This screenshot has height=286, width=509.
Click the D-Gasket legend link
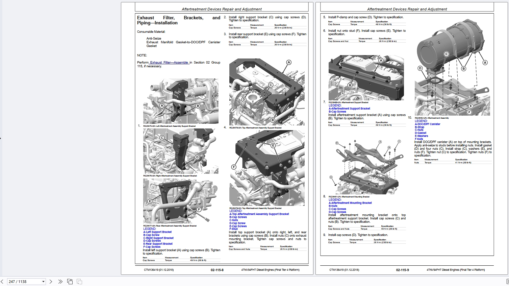[421, 133]
